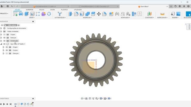Select the Move/Copy arrows tool
The width and height of the screenshot is (191, 107).
click(99, 14)
